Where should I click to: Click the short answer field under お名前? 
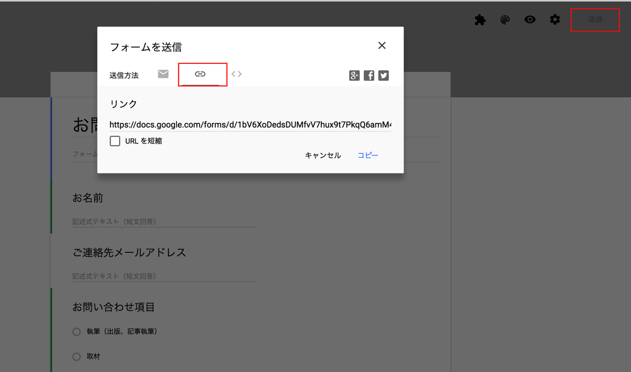coord(164,222)
